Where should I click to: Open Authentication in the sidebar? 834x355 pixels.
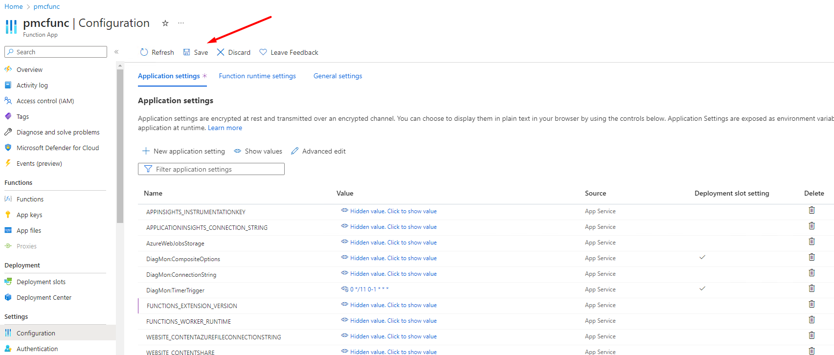coord(37,349)
